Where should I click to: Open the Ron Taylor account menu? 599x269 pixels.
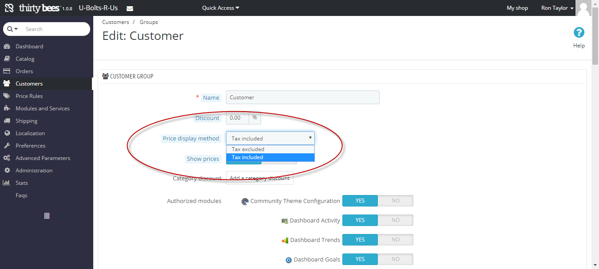[557, 8]
